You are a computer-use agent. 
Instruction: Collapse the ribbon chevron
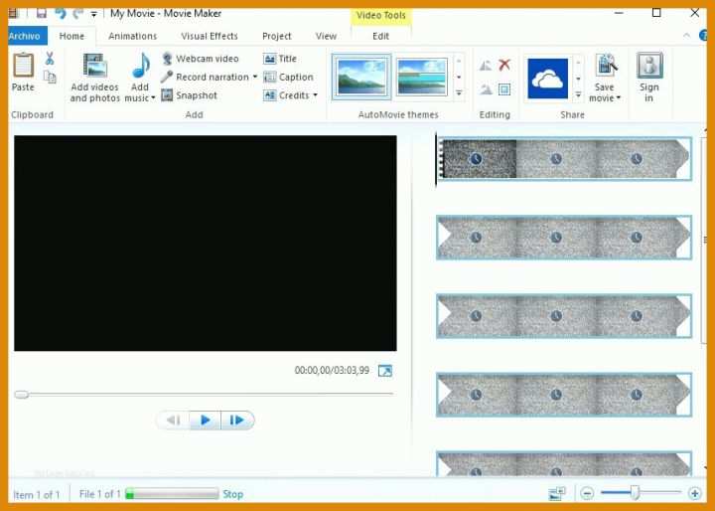pyautogui.click(x=686, y=35)
